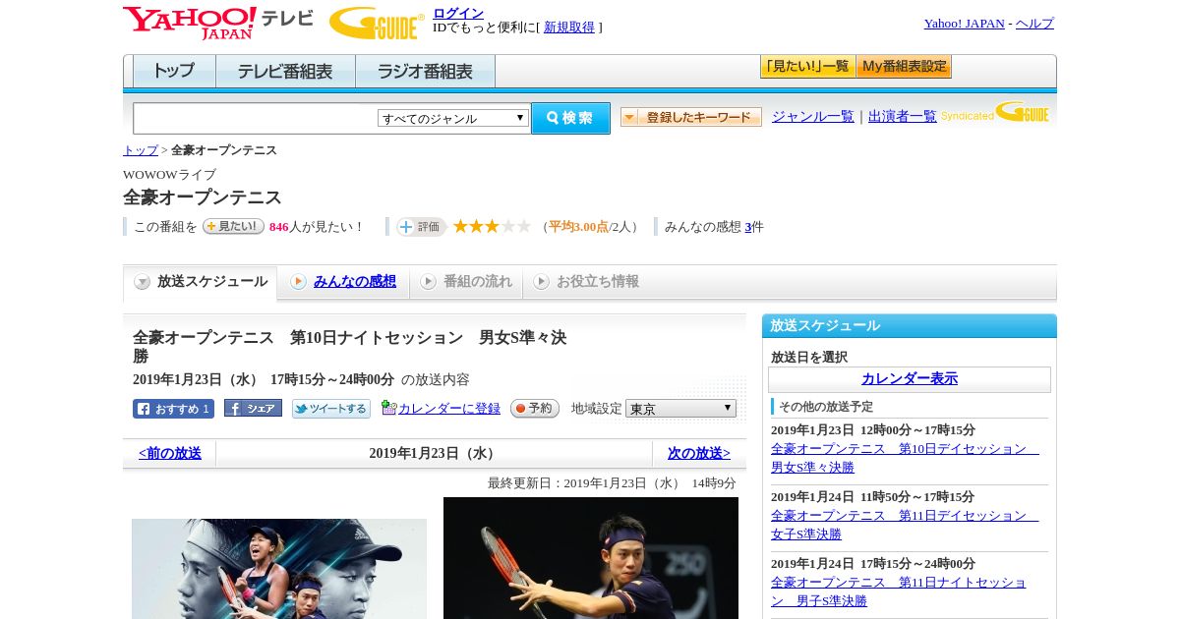The image size is (1180, 619).
Task: Click the calendar icon before カレンダーに登録
Action: click(388, 408)
